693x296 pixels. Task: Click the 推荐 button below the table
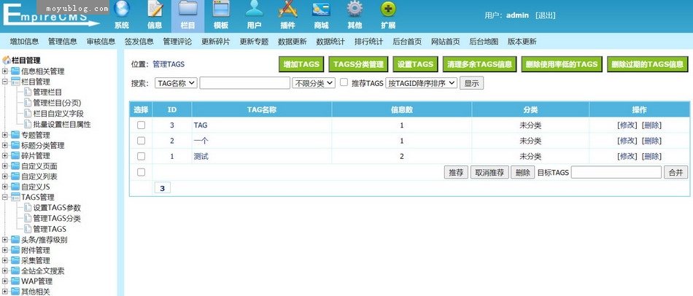pos(456,172)
